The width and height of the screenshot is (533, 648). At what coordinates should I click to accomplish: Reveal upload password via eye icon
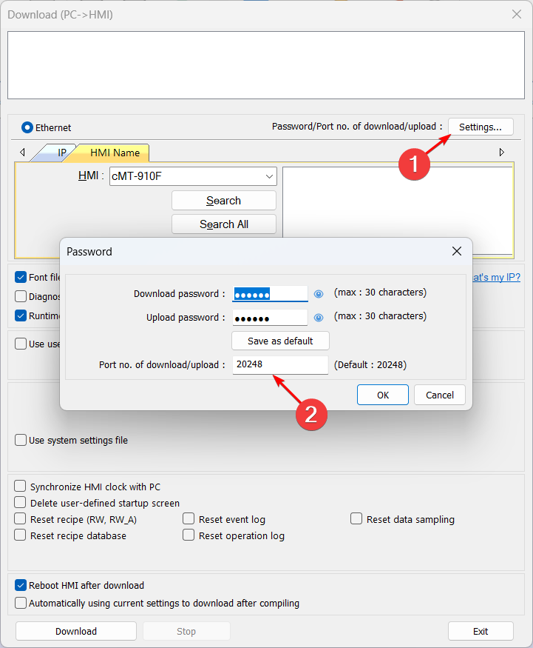(x=319, y=318)
